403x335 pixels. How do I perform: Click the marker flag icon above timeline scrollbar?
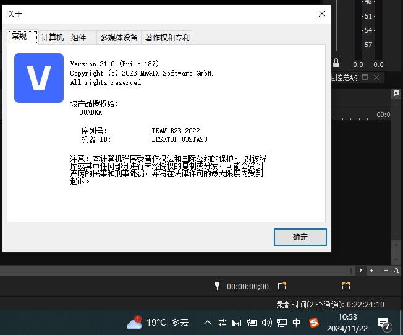pos(396,94)
